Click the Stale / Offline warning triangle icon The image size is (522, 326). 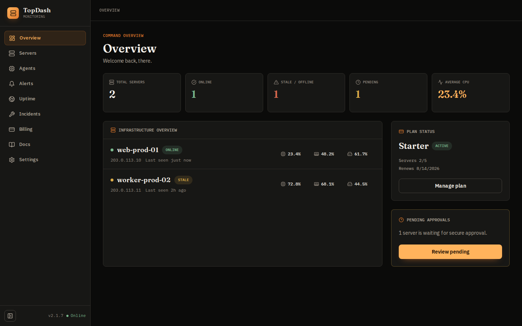pos(276,82)
